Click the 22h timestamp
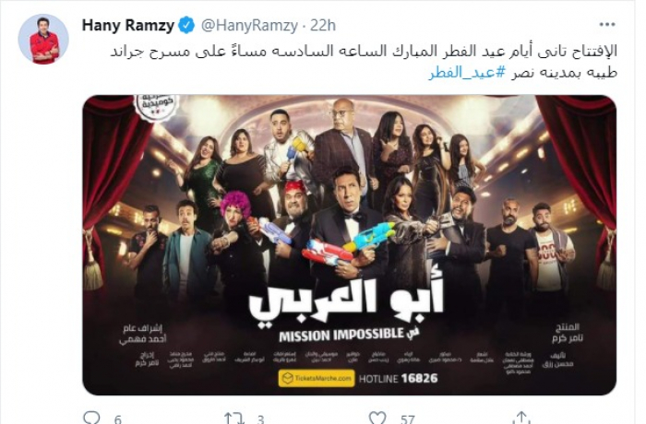Image resolution: width=646 pixels, height=424 pixels. point(323,26)
